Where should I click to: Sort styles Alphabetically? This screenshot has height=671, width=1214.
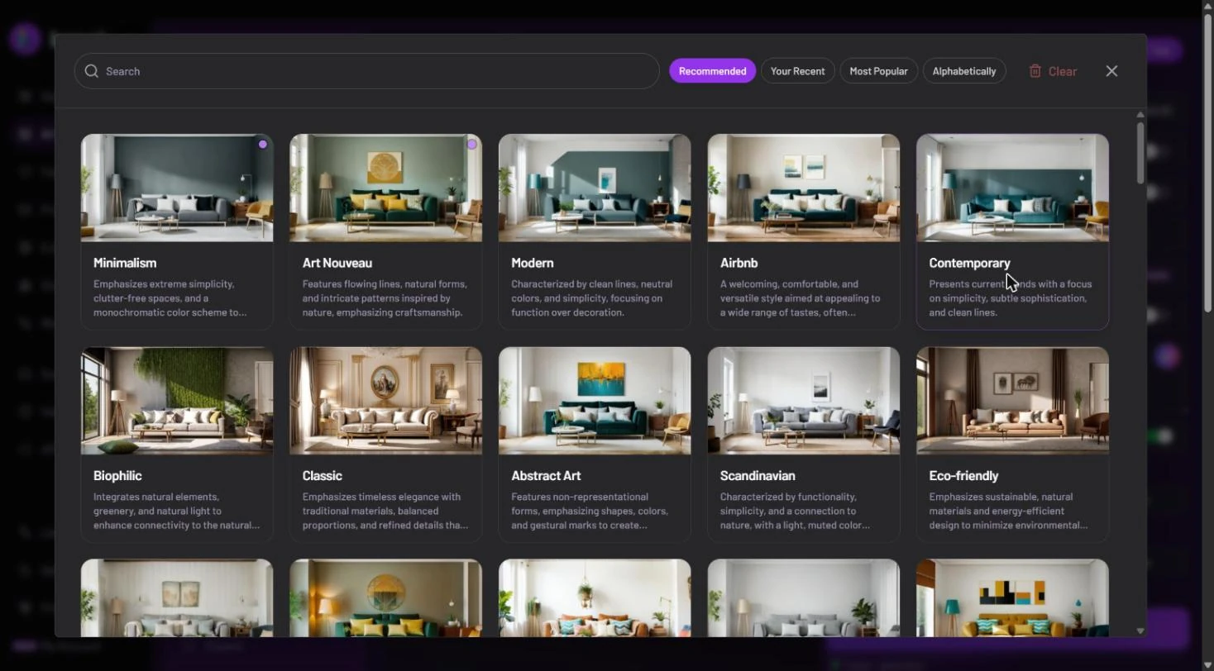[964, 71]
